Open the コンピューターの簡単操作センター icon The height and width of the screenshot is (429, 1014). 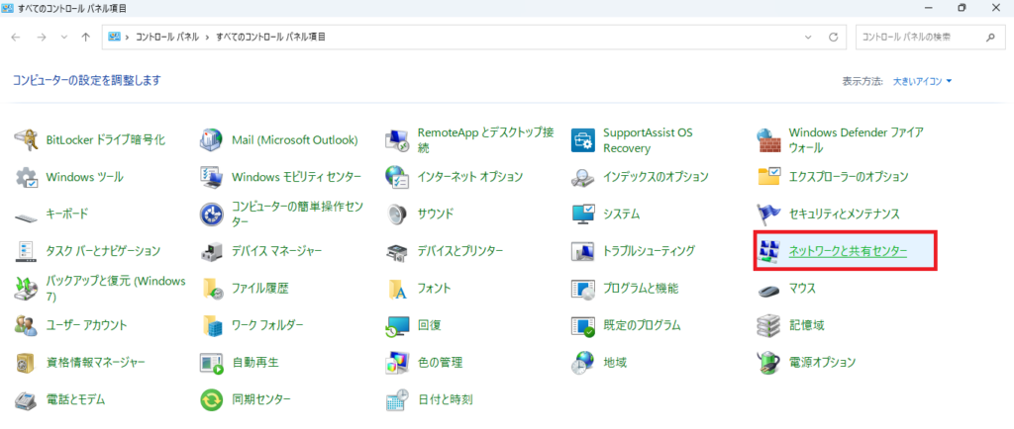[212, 214]
